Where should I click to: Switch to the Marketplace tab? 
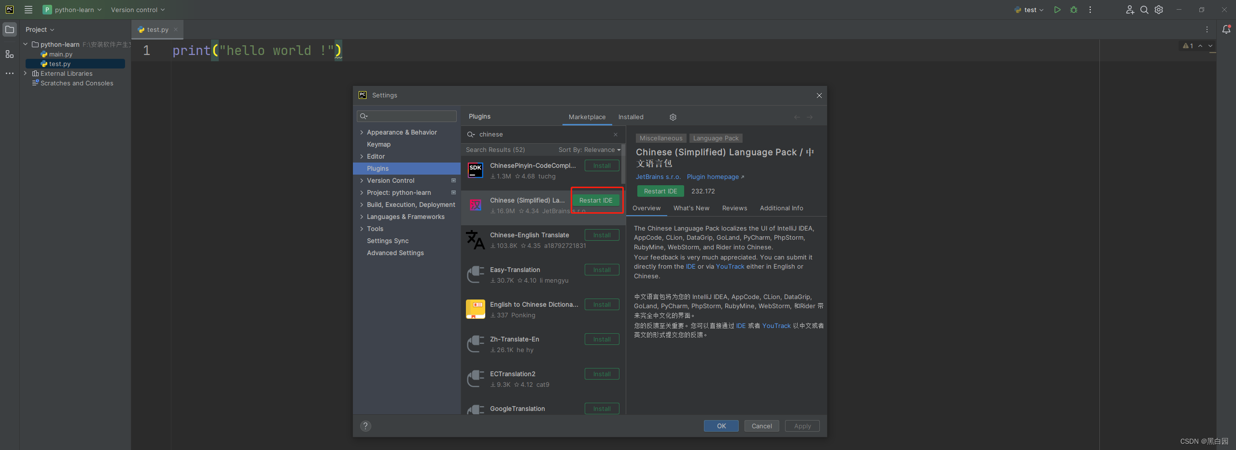(x=587, y=117)
